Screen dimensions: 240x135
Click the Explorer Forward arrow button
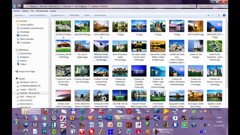[19, 6]
